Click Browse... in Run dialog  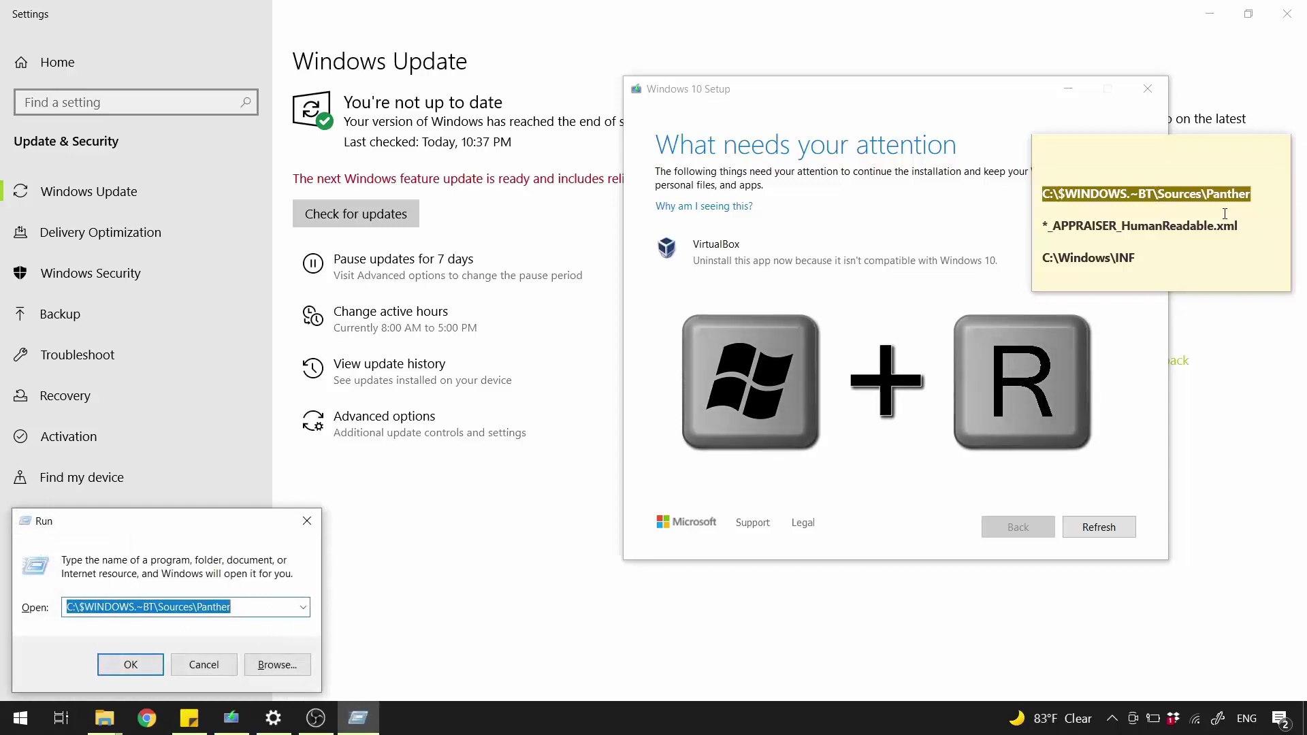pyautogui.click(x=277, y=665)
